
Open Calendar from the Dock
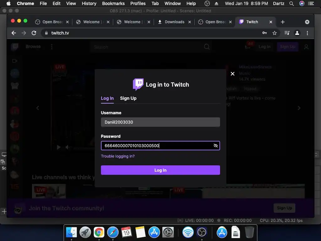(x=126, y=232)
